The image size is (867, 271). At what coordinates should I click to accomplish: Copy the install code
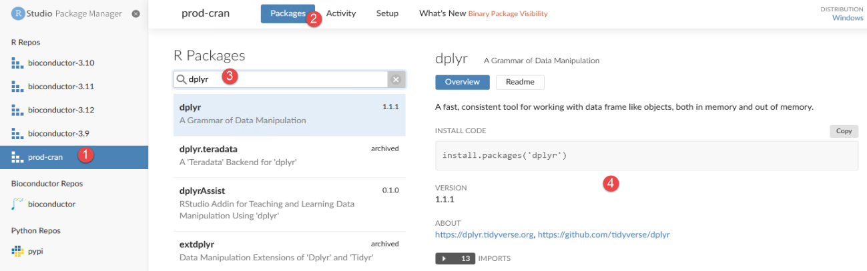pos(844,131)
